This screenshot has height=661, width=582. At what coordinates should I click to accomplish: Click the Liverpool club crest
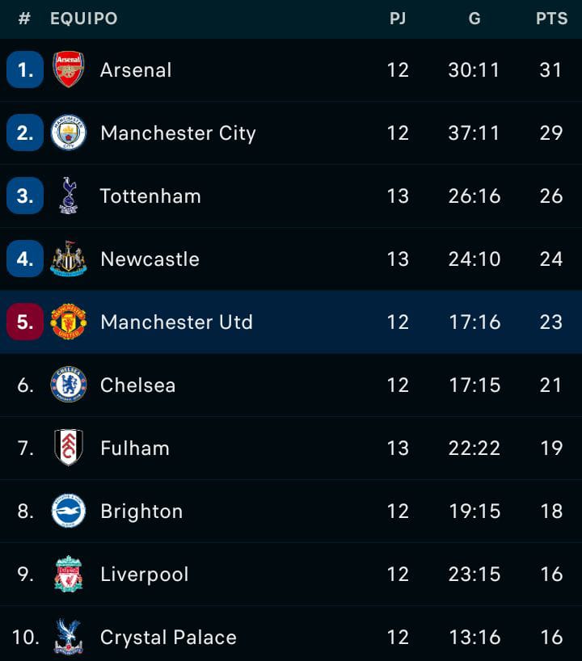(69, 574)
